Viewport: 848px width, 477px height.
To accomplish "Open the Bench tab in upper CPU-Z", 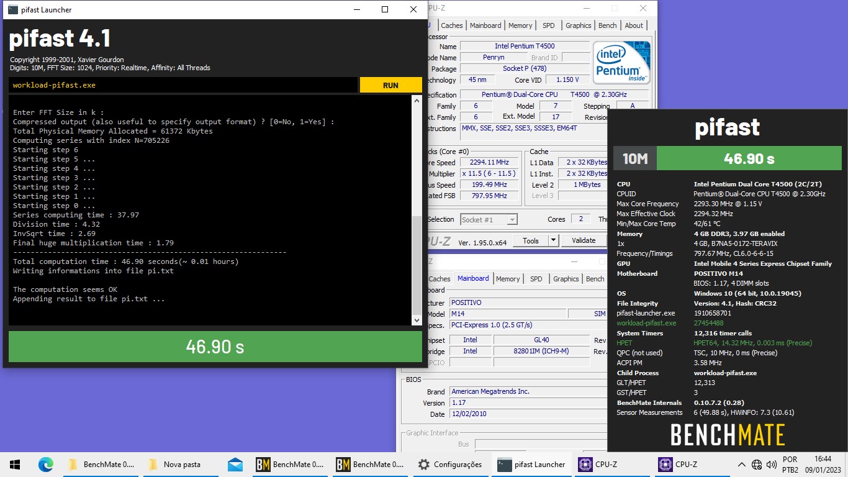I will coord(608,25).
